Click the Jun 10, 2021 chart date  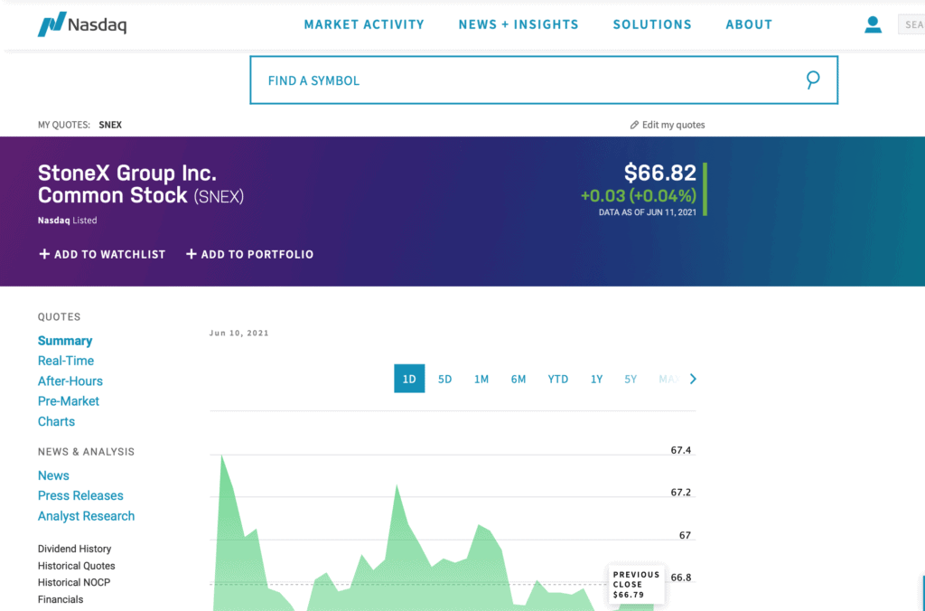238,333
